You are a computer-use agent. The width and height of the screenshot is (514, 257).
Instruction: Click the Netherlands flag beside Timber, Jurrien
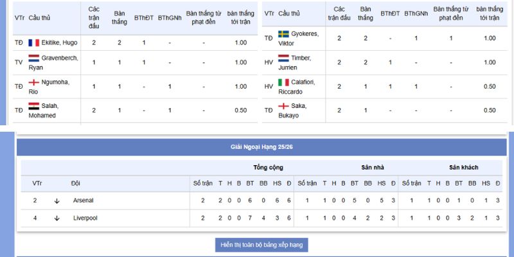(x=283, y=58)
